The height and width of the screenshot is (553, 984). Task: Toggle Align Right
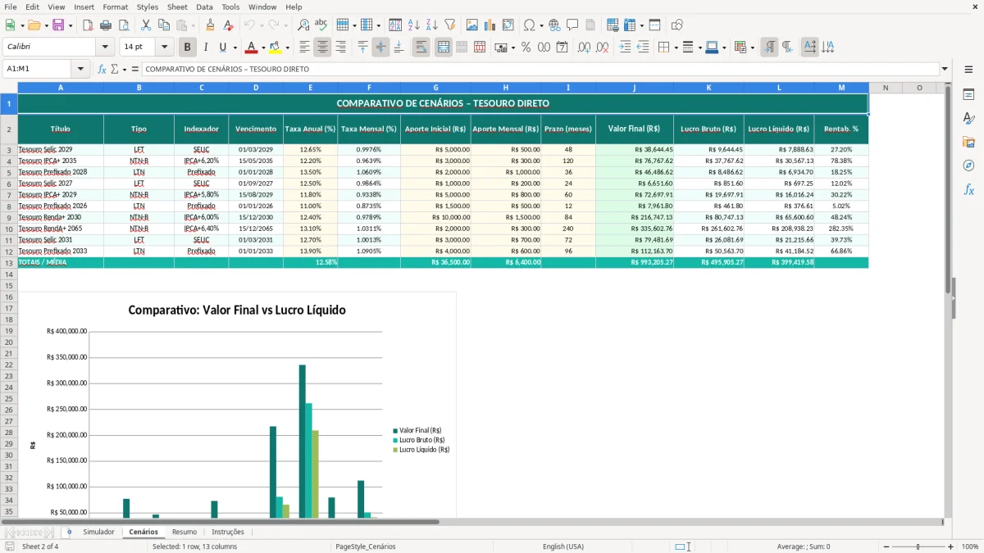pos(341,48)
